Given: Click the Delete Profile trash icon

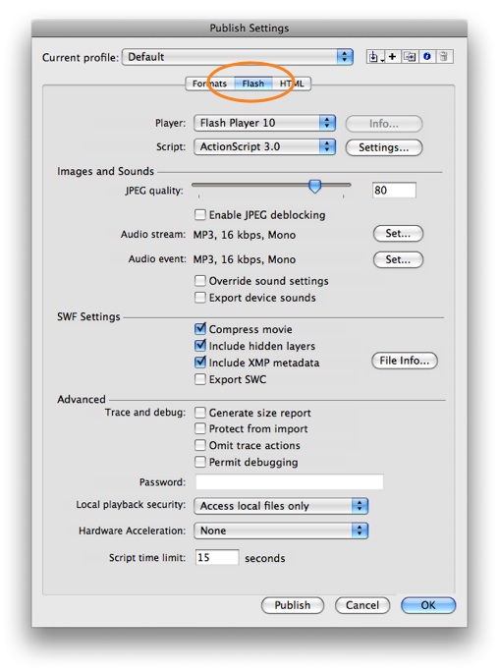Looking at the screenshot, I should click(x=444, y=57).
